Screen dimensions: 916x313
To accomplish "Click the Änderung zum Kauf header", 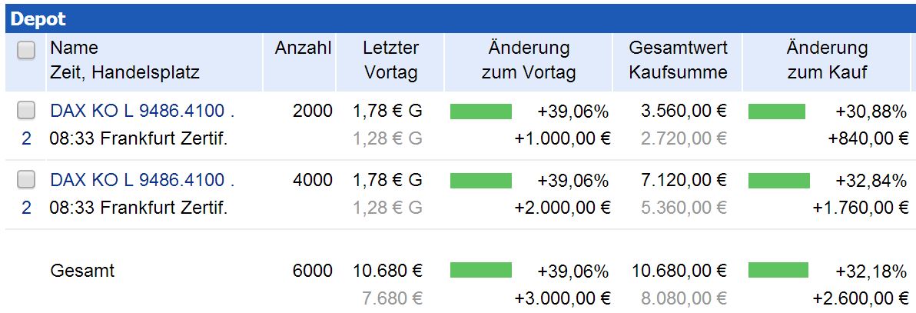I will point(827,60).
